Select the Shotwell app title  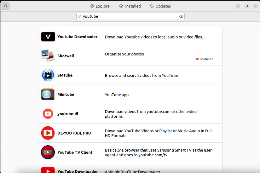(66, 56)
